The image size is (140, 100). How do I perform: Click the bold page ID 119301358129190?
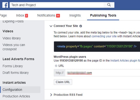(x=71, y=61)
